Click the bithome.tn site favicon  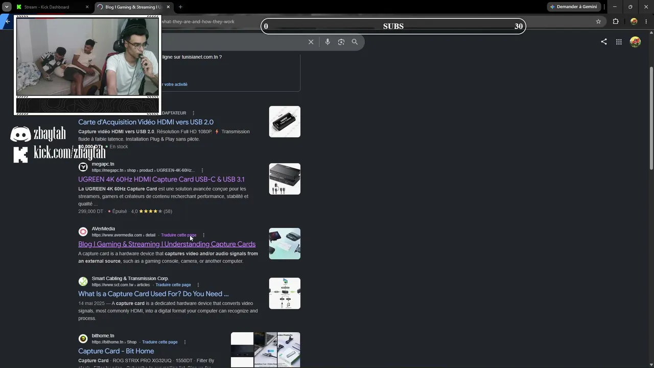click(83, 339)
